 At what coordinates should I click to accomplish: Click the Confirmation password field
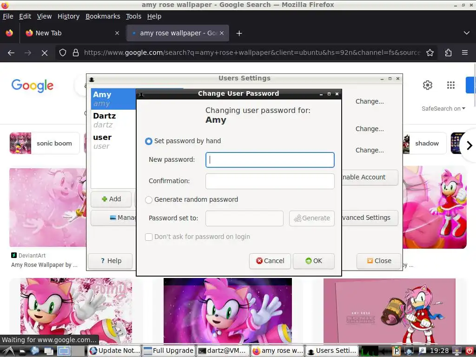[270, 181]
